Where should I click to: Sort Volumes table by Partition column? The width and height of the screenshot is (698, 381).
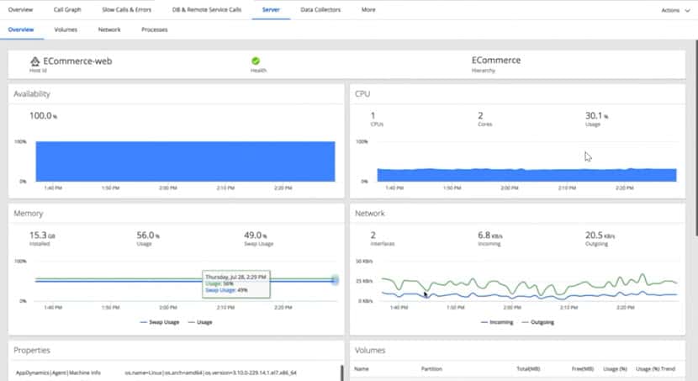[x=431, y=368]
